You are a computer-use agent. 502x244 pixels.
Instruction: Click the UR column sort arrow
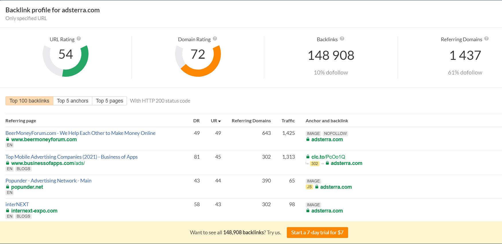coord(219,121)
